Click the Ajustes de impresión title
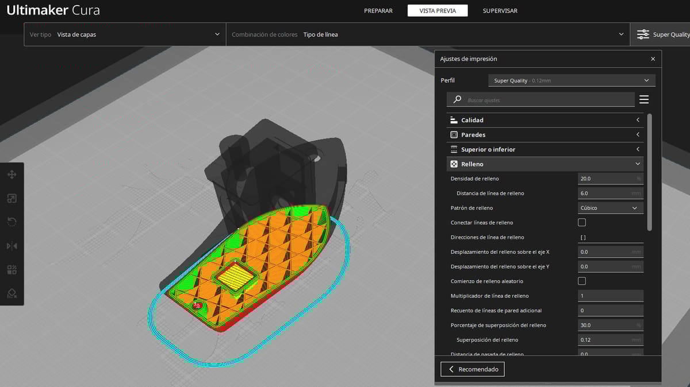This screenshot has height=387, width=690. (469, 59)
